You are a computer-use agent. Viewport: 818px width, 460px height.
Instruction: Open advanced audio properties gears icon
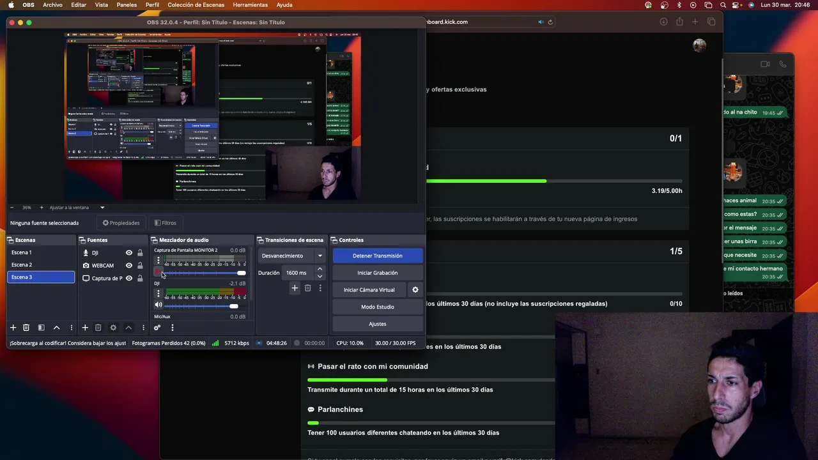pyautogui.click(x=157, y=328)
